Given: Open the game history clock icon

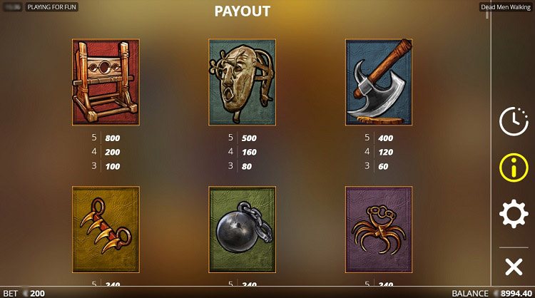Looking at the screenshot, I should (x=514, y=121).
